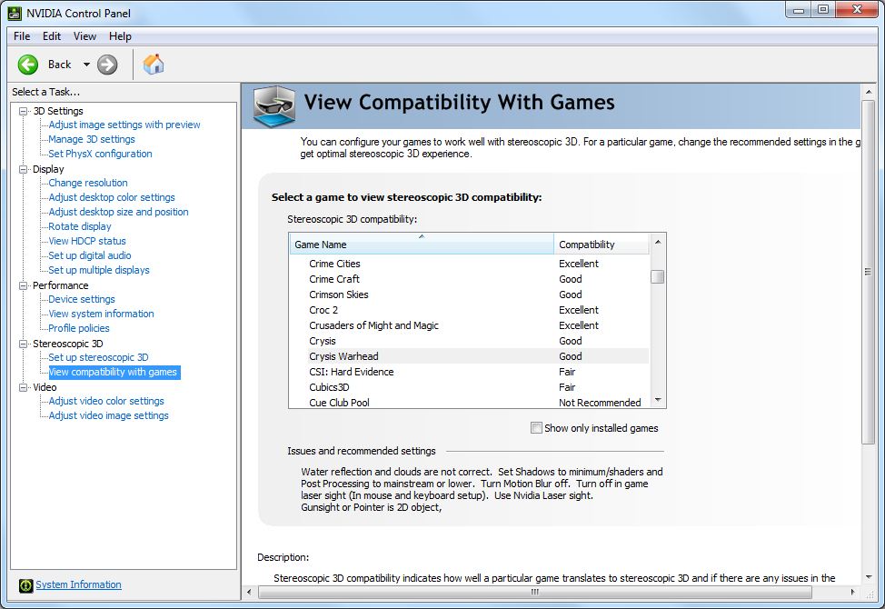Open View HDCP status

pyautogui.click(x=87, y=241)
